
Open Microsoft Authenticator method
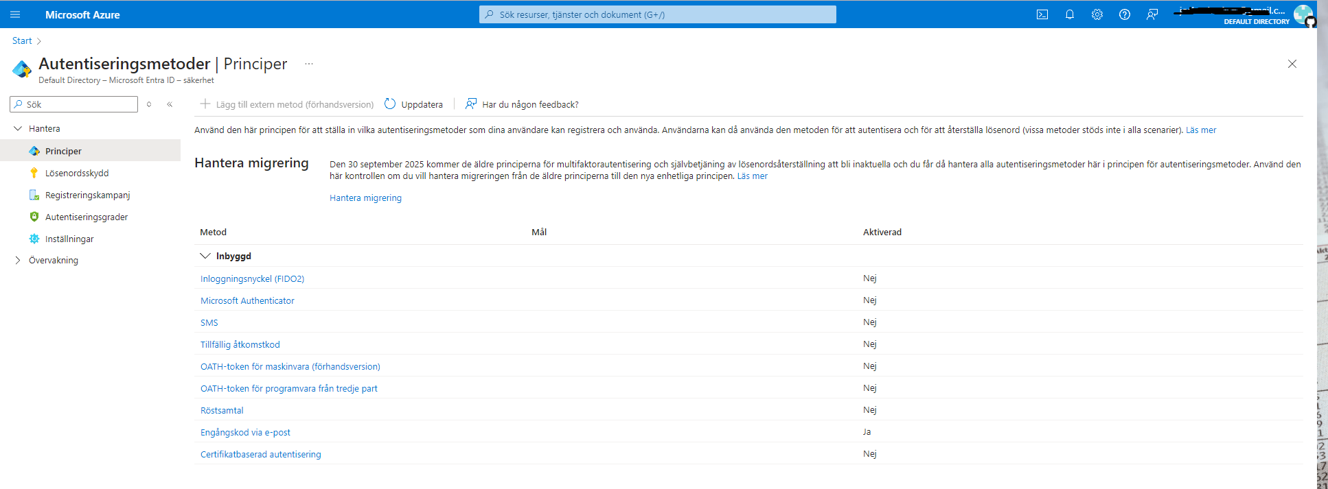[x=247, y=300]
